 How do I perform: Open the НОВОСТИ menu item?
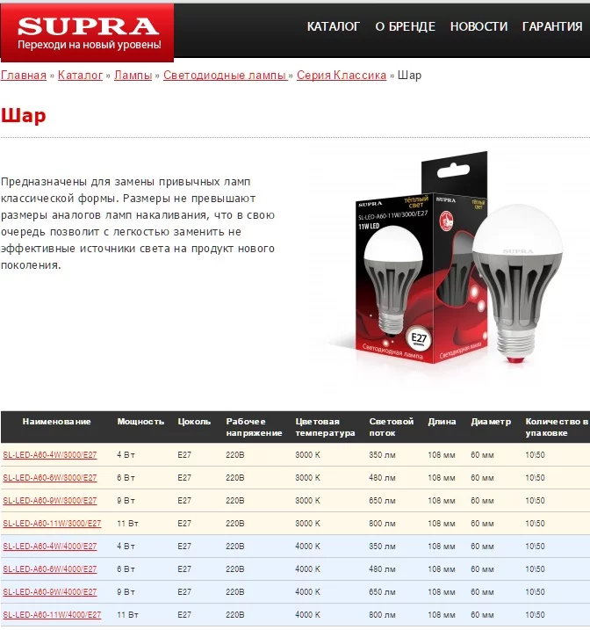pyautogui.click(x=478, y=26)
